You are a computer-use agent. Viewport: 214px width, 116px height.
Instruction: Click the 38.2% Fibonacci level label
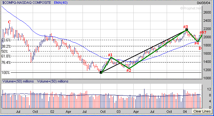pos(6,46)
